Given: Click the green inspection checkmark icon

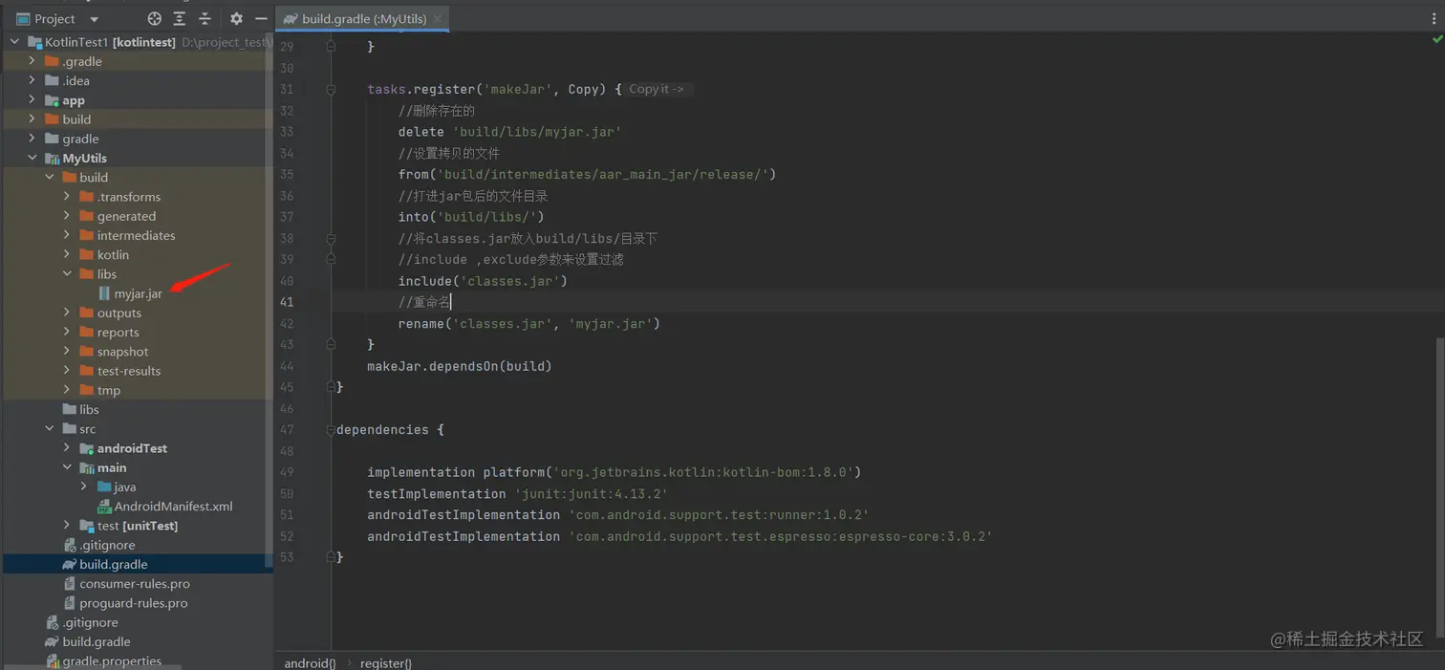Looking at the screenshot, I should (x=1436, y=40).
